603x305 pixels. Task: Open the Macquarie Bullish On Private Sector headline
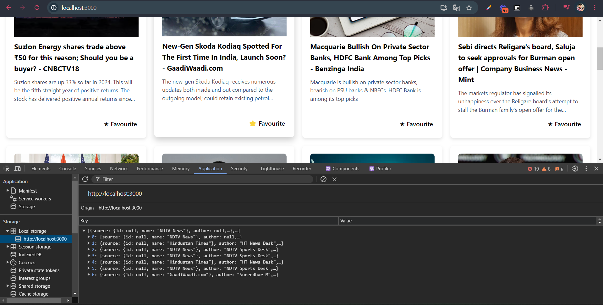(370, 58)
